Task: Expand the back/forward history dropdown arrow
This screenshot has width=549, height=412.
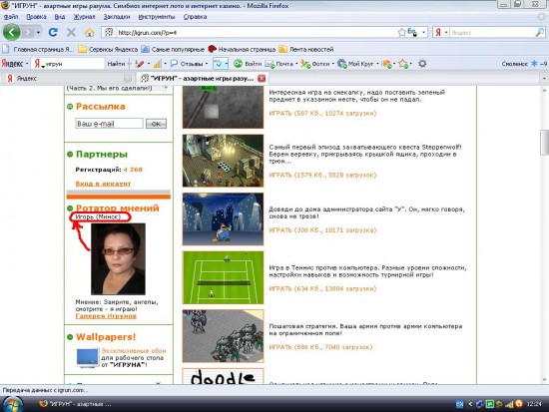Action: point(38,33)
